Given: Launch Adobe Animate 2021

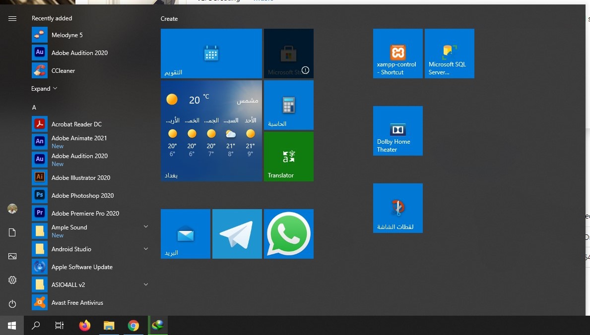Looking at the screenshot, I should (90, 142).
